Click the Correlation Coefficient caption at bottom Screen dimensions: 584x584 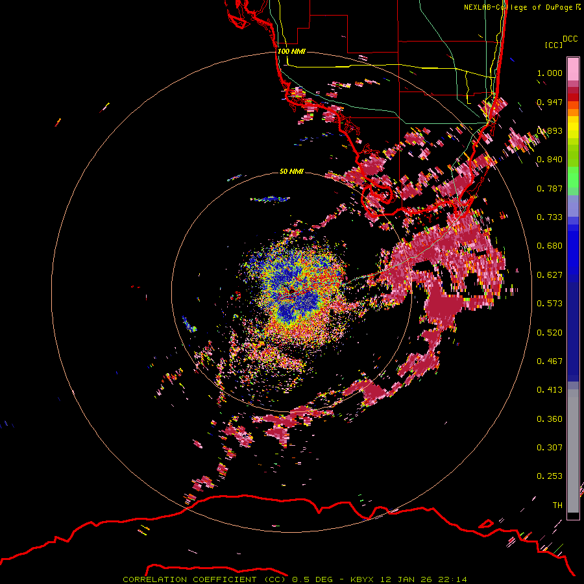[x=295, y=579]
